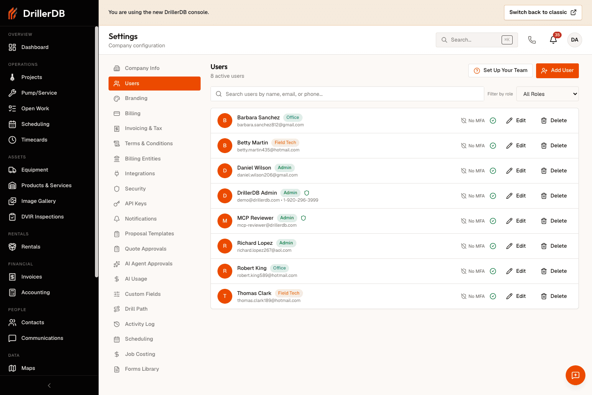Viewport: 592px width, 395px height.
Task: Edit Robert King's user record
Action: pyautogui.click(x=516, y=271)
